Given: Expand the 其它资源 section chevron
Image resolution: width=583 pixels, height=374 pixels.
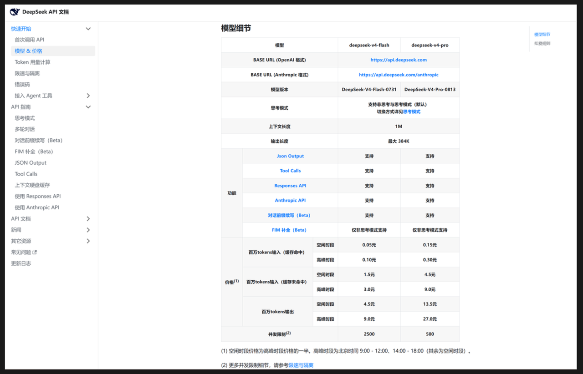Looking at the screenshot, I should 88,241.
